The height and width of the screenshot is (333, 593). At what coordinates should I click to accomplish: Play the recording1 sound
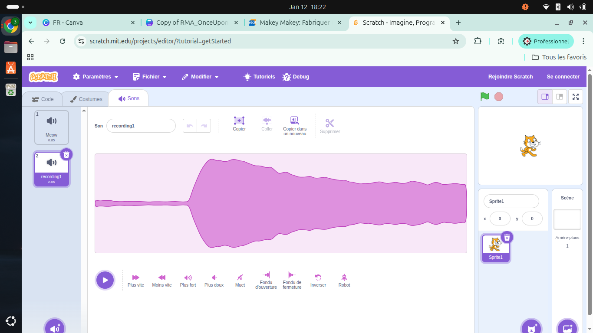pyautogui.click(x=105, y=280)
